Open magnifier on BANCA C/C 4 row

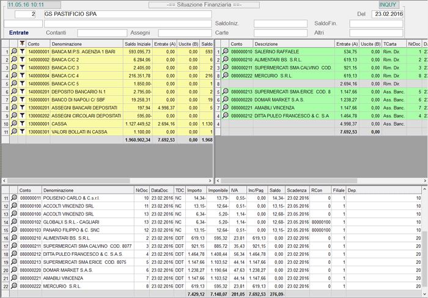[x=14, y=76]
